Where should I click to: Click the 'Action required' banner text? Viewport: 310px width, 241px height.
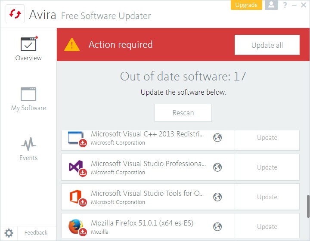[x=121, y=45]
